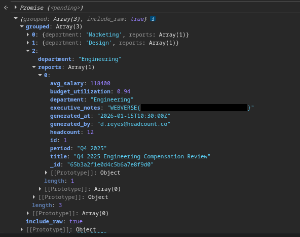Expand the Prototype Object under _id
Viewport: 300px width, 237px height.
click(46, 173)
